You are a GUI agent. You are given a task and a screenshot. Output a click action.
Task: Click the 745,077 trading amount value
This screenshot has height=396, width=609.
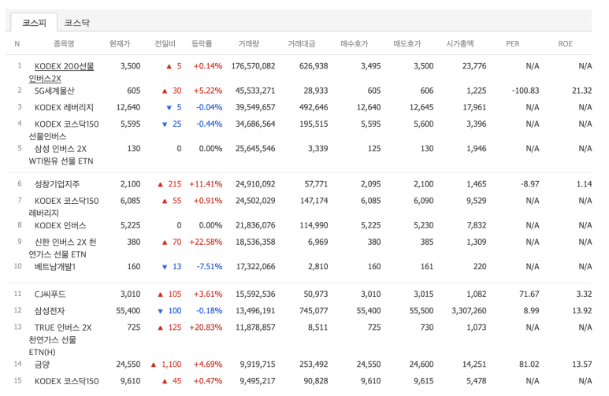(x=314, y=311)
